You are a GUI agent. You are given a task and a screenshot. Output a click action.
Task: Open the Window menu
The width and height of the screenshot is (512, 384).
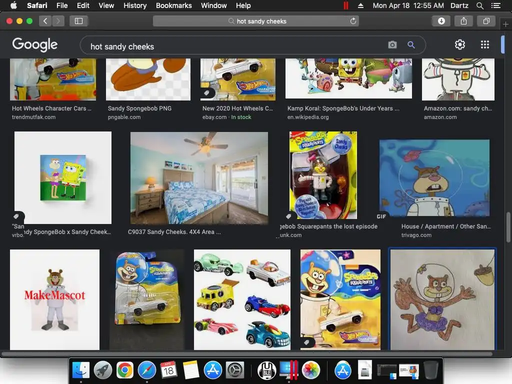coord(214,5)
